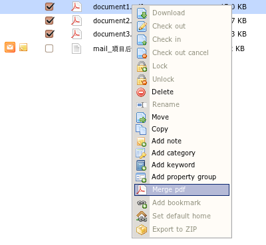This screenshot has width=266, height=245.
Task: Click the Check out pencil icon
Action: [x=142, y=27]
